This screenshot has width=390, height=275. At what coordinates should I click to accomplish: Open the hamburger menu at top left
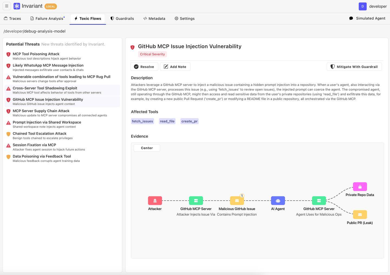[7, 6]
